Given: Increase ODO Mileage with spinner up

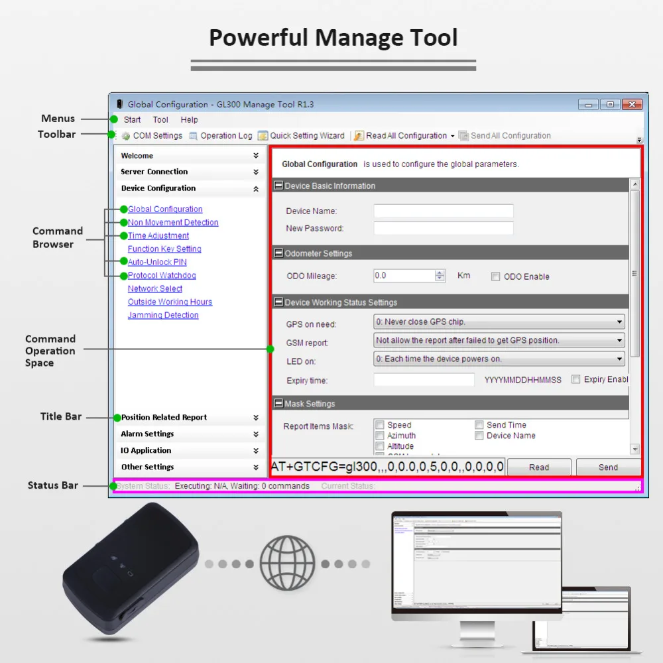Looking at the screenshot, I should point(440,272).
